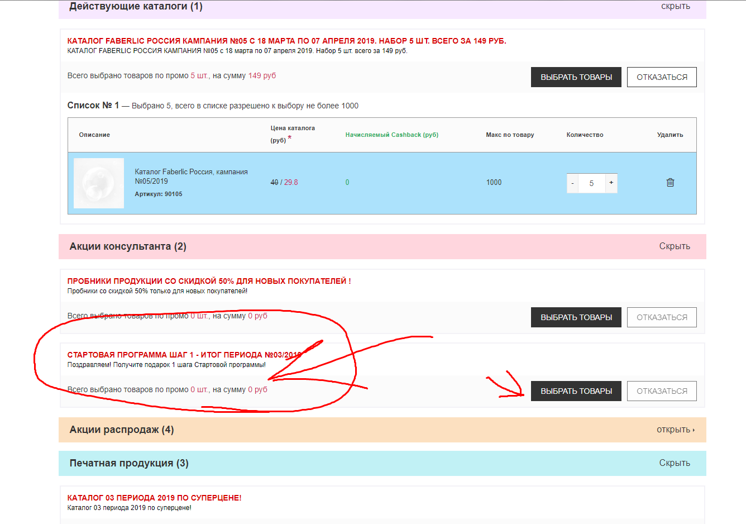Click the Печатная продукция (3) heading

coord(129,463)
